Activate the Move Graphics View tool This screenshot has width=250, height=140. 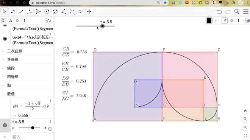[89, 12]
